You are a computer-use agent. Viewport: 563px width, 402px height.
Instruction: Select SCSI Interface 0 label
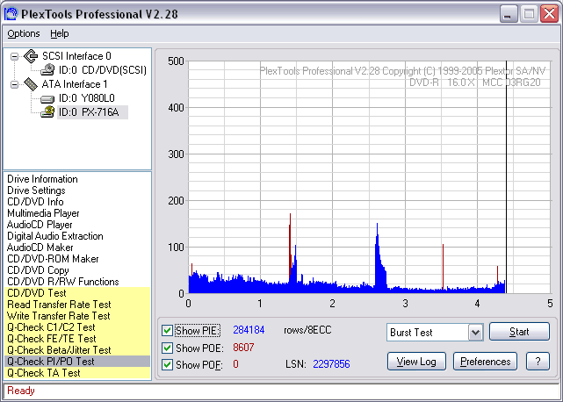pos(76,56)
